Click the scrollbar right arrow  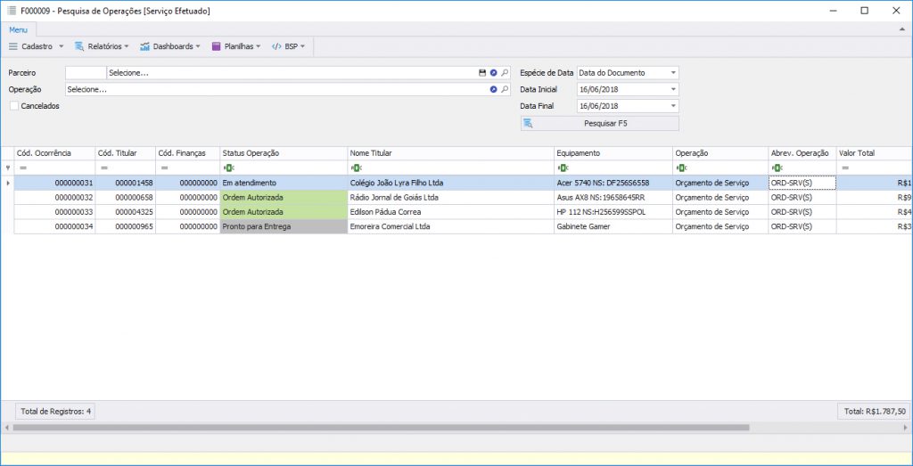(904, 427)
